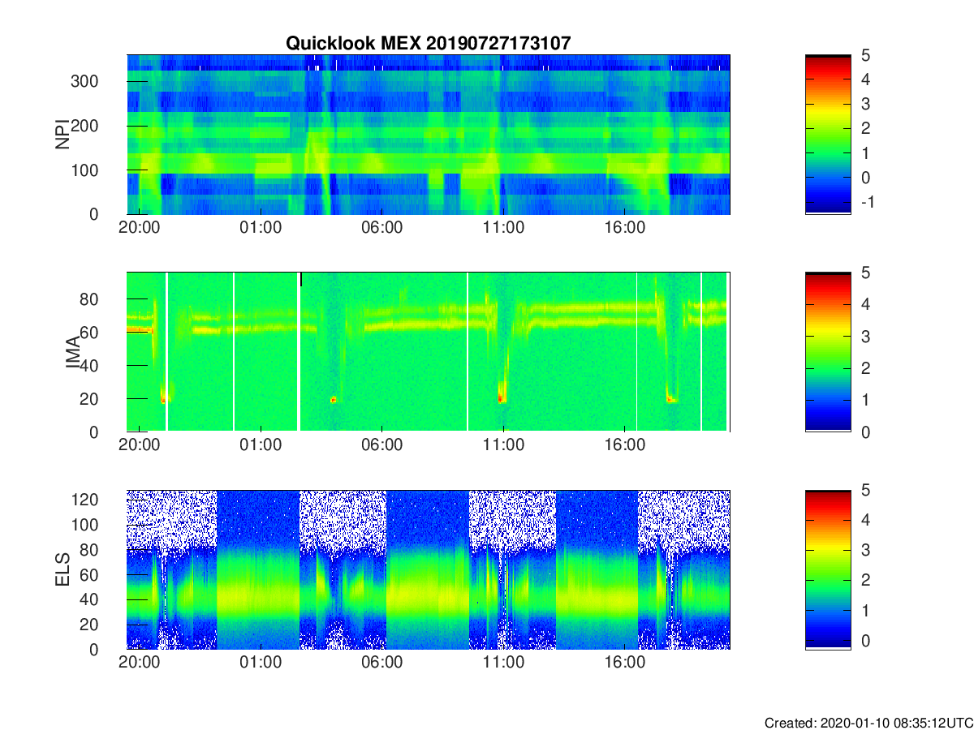Click the Created timestamp text at bottom
Viewport: 974px width, 730px height.
[x=868, y=722]
